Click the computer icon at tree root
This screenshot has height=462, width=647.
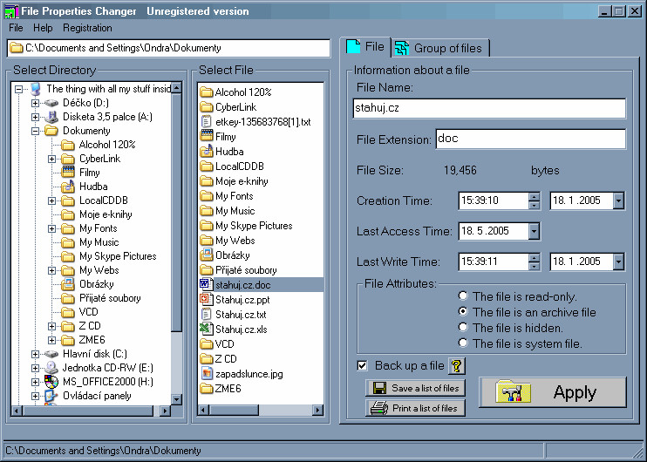click(36, 89)
